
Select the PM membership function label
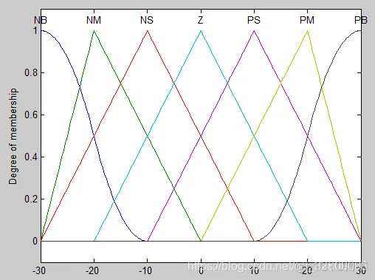(307, 20)
